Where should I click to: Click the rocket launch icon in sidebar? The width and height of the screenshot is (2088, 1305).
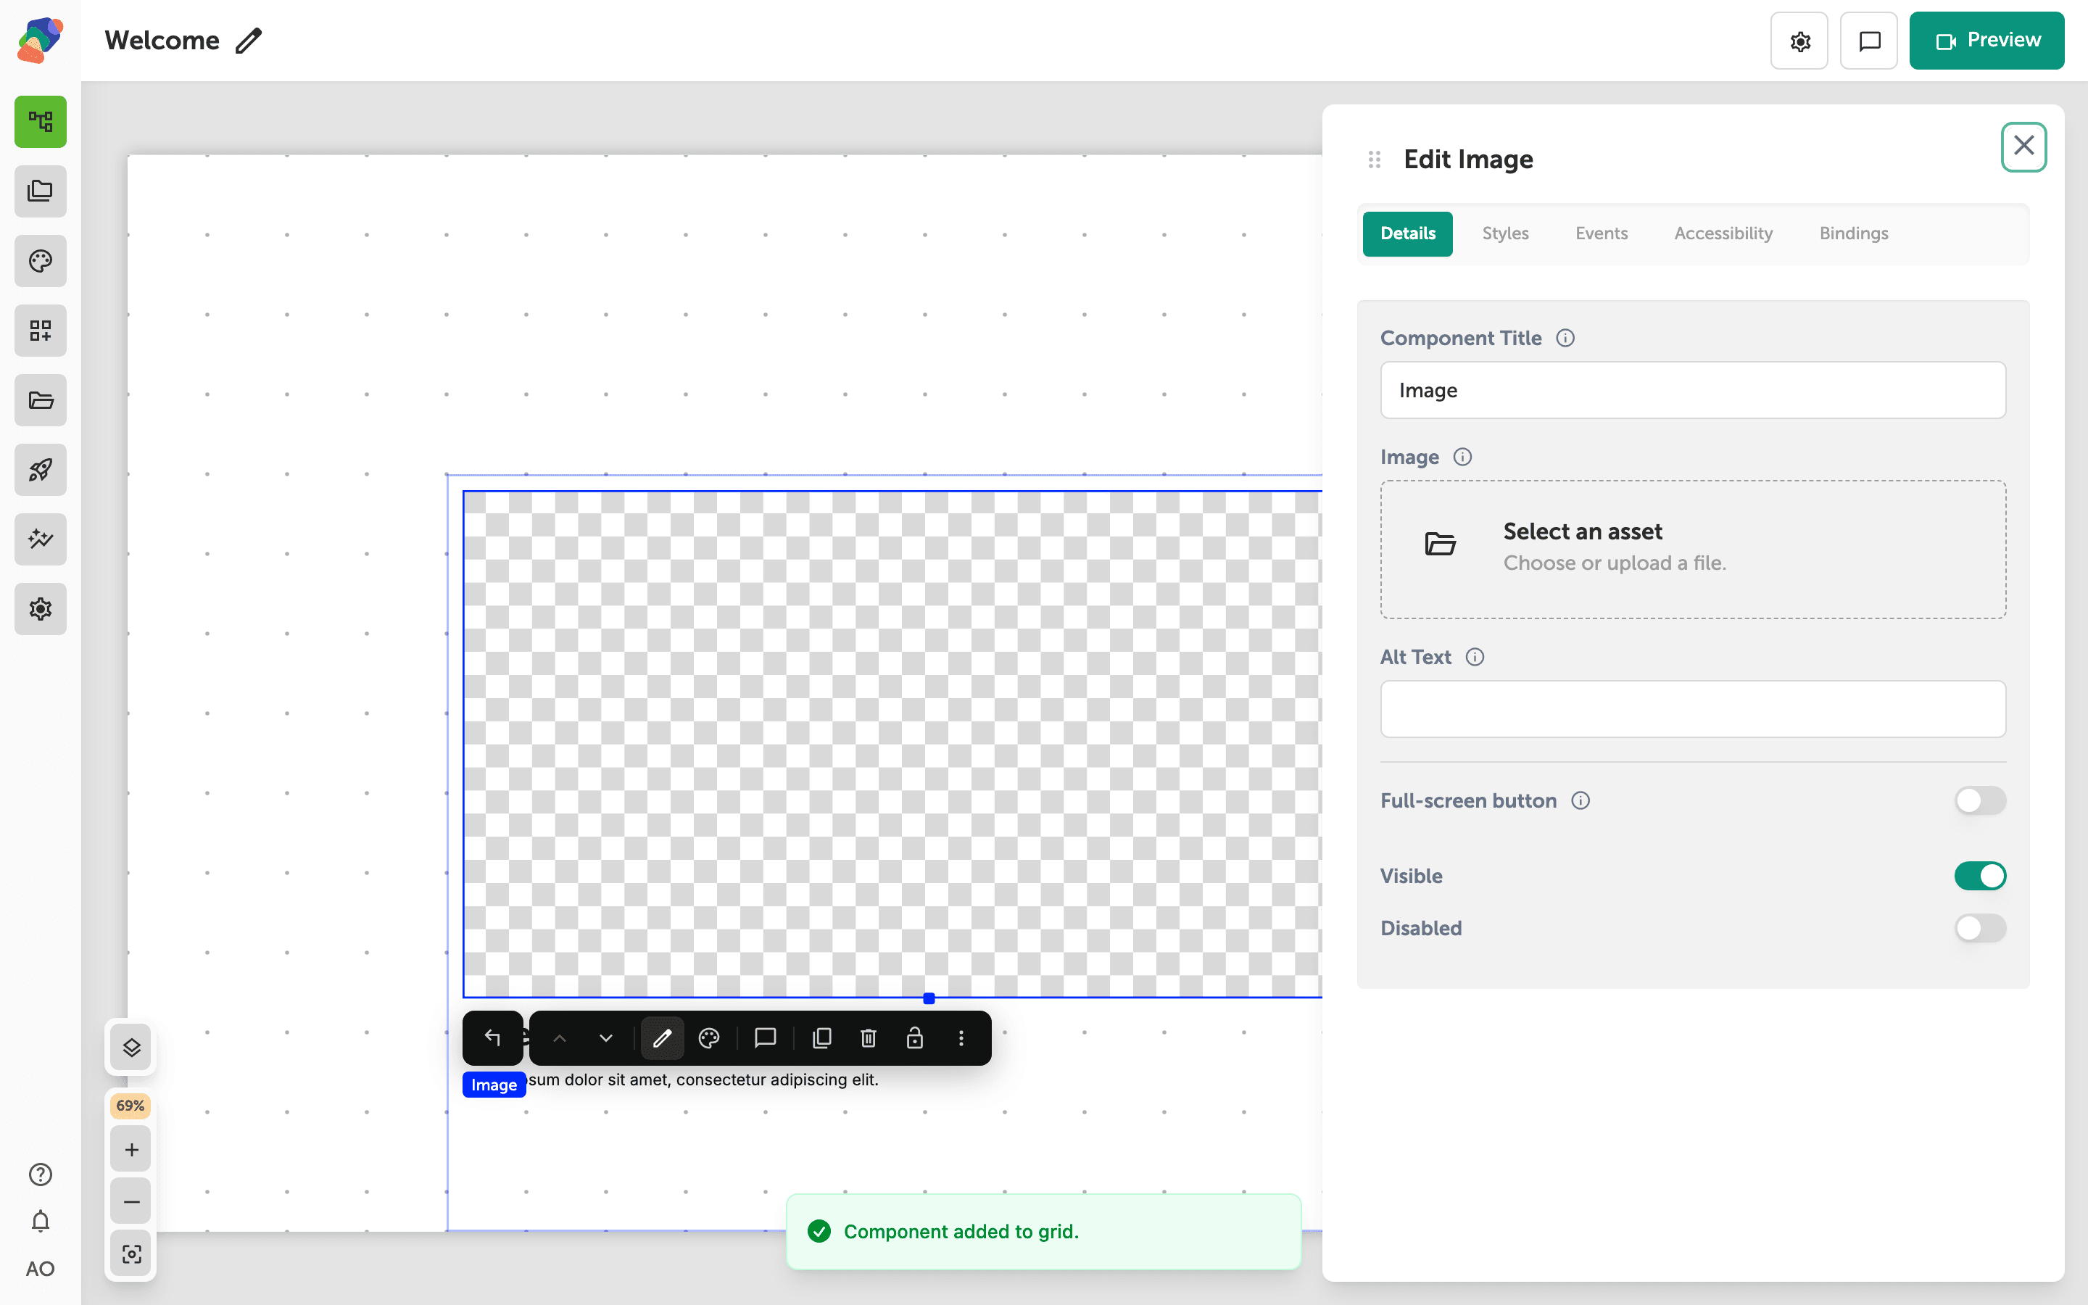(x=41, y=470)
